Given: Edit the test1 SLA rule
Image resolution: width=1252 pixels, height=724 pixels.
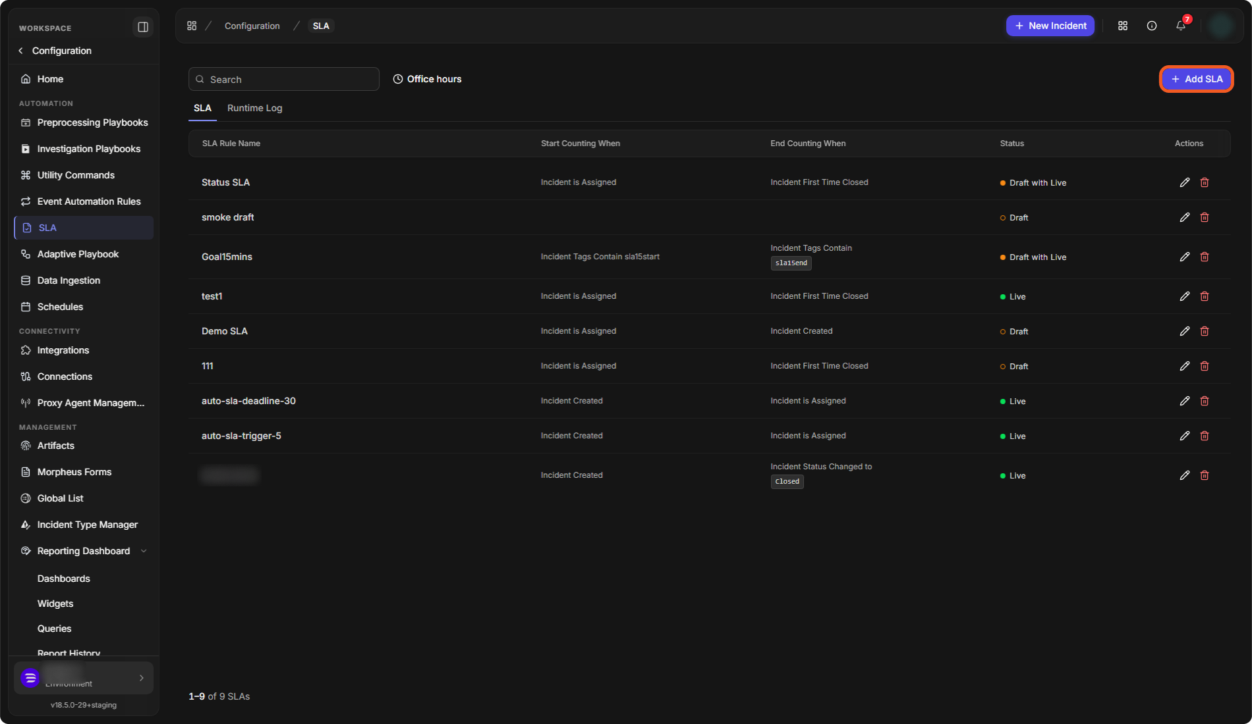Looking at the screenshot, I should coord(1184,296).
